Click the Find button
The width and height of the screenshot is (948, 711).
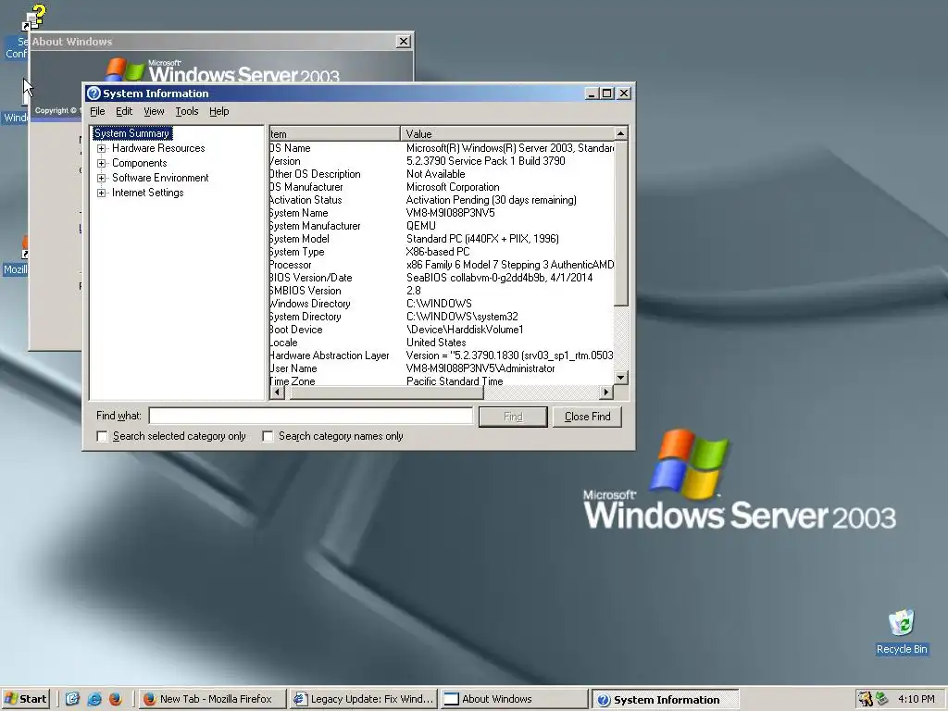pyautogui.click(x=513, y=417)
